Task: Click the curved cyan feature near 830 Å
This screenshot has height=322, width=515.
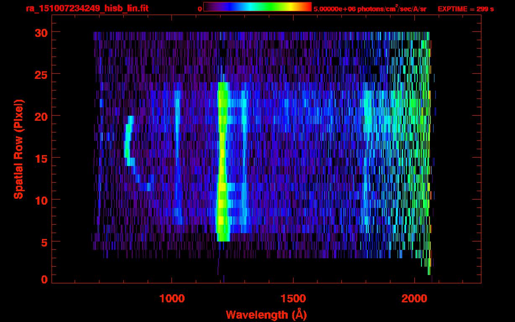Action: pyautogui.click(x=130, y=141)
